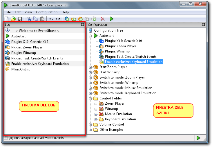
Task: Expand Switch to mode: Winamp
Action: [x=90, y=83]
